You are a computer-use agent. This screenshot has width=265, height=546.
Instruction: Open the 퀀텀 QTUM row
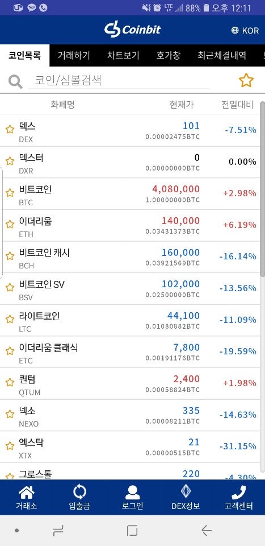tap(130, 384)
